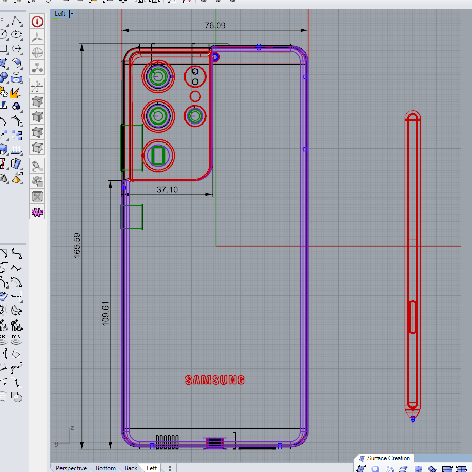
Task: Click the axes gumball icon in sidebar
Action: point(37,86)
